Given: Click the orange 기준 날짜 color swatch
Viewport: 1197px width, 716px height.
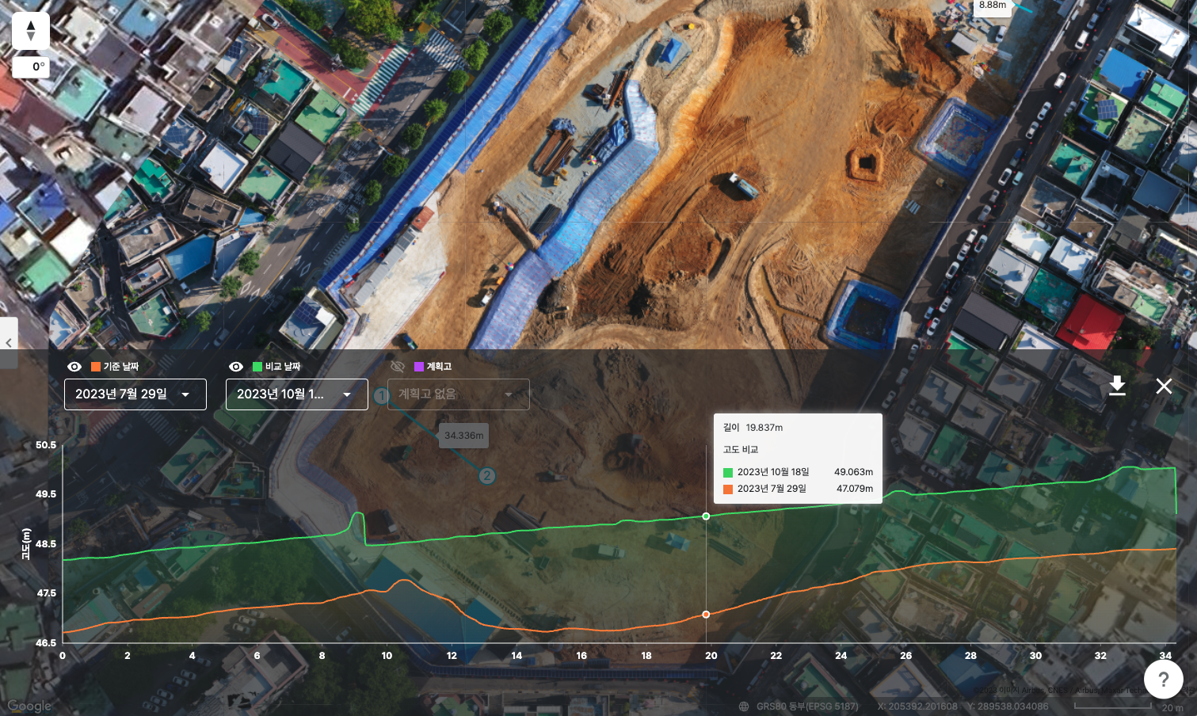Looking at the screenshot, I should [96, 367].
